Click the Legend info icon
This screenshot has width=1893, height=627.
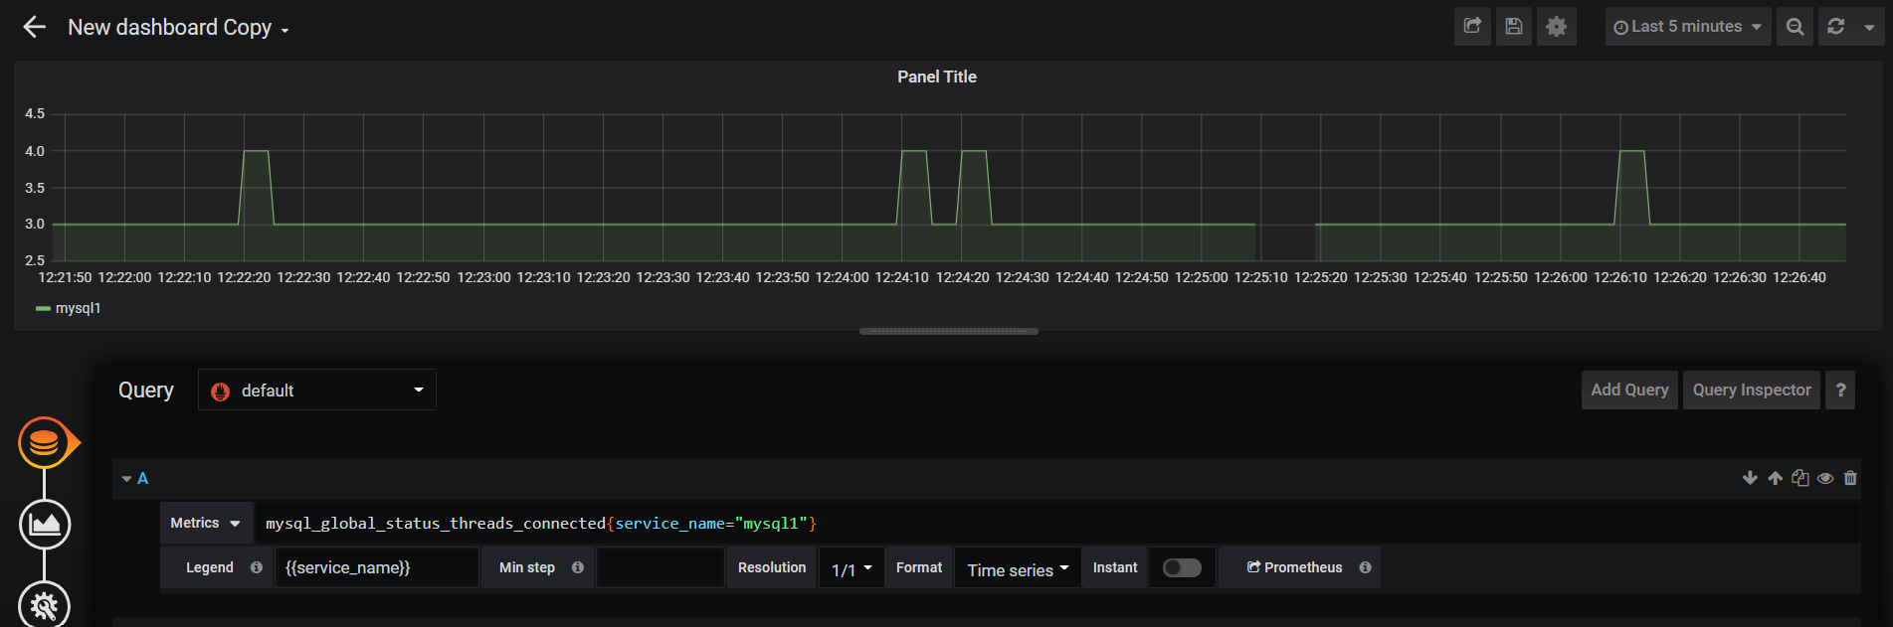[x=257, y=567]
